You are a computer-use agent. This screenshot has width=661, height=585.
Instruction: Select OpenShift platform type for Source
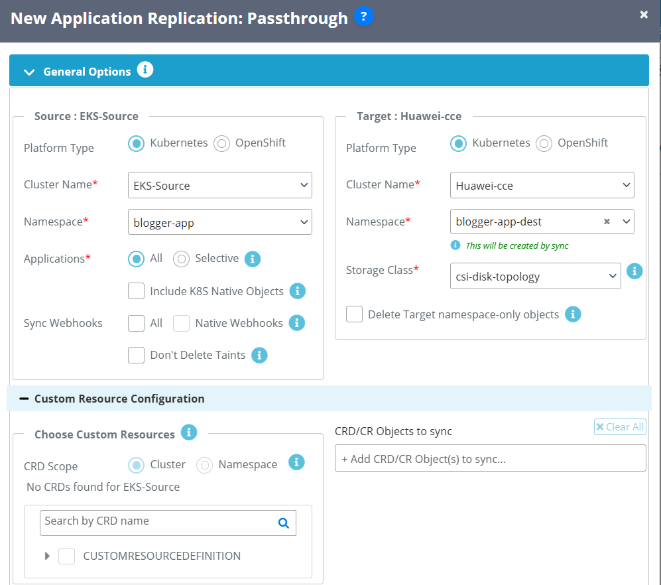point(221,143)
